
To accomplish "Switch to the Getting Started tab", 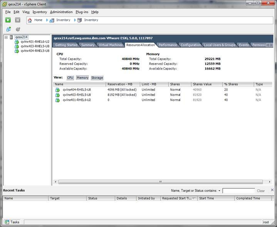I will (66, 45).
